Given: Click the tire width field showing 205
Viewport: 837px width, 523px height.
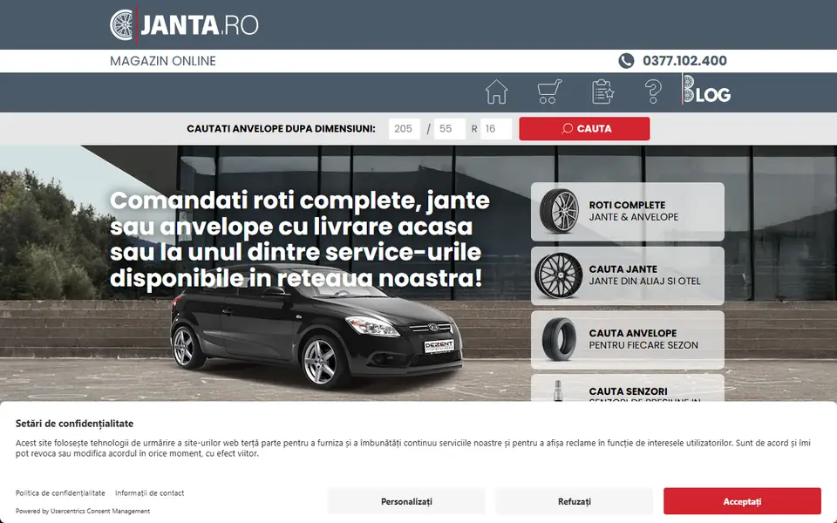Looking at the screenshot, I should 404,129.
